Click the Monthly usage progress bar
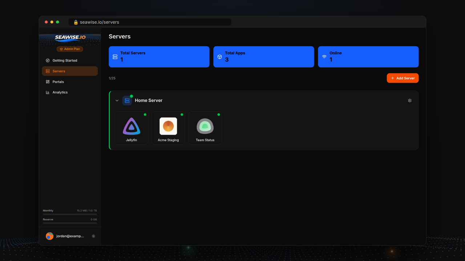Screen dimensions: 465x261 pyautogui.click(x=70, y=215)
